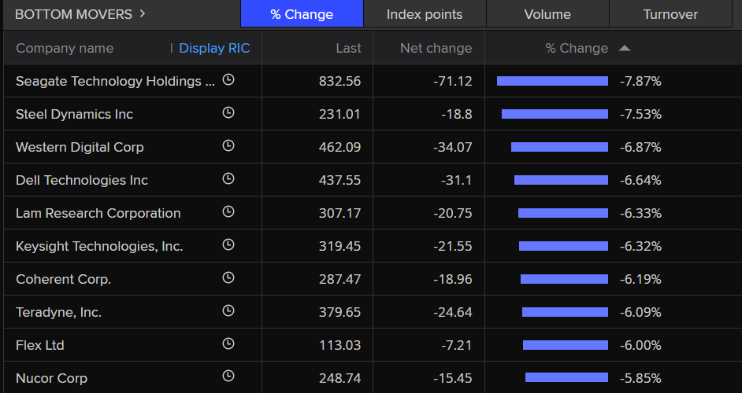This screenshot has height=393, width=742.
Task: Click clock icon beside Teradyne, Inc.
Action: pyautogui.click(x=228, y=310)
